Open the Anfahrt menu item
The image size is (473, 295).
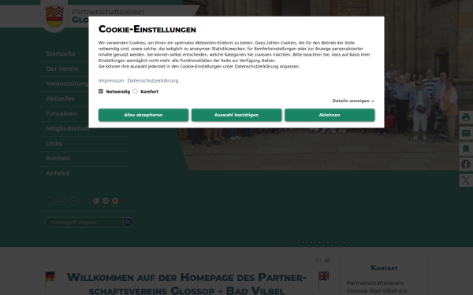[x=58, y=173]
